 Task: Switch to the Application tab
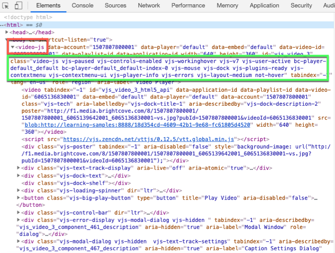coord(264,5)
